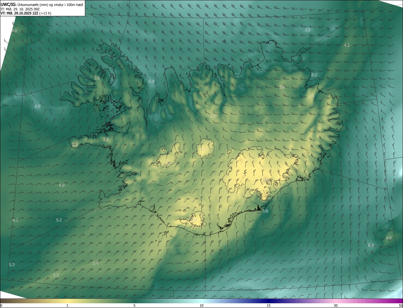Click the 'UWC/IG:' label in the header box
The image size is (403, 308).
click(x=9, y=4)
